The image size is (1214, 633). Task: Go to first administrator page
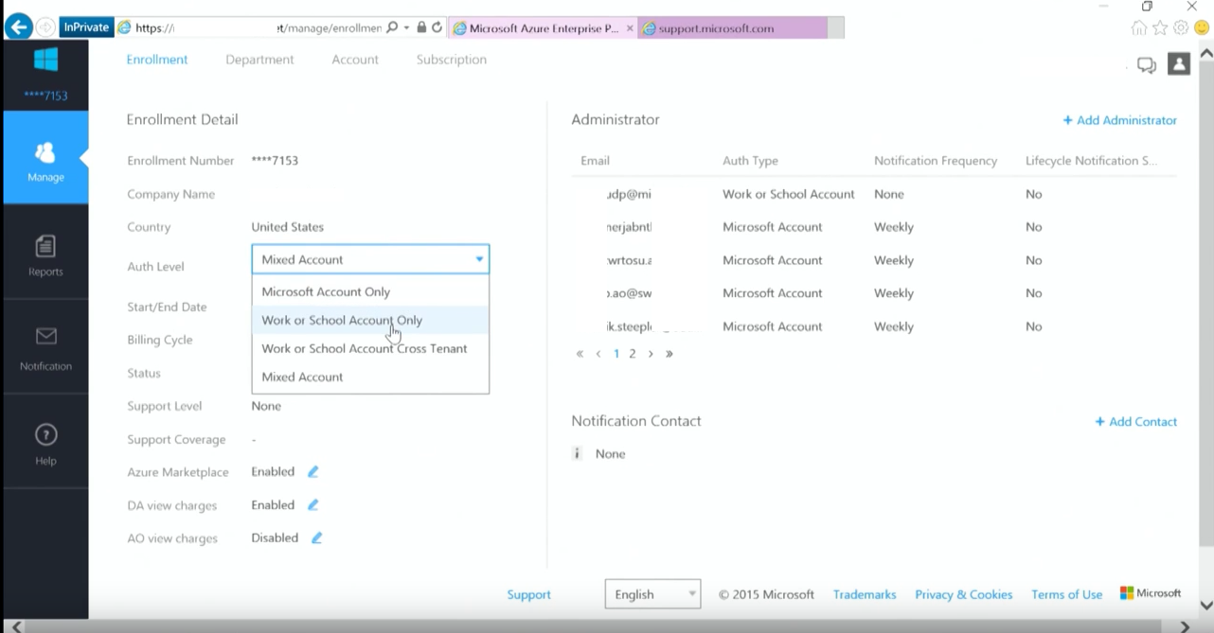(580, 354)
